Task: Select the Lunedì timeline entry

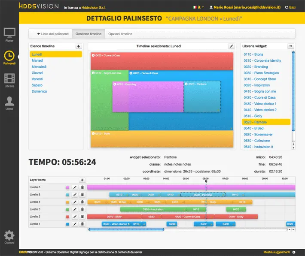Action: [x=56, y=54]
